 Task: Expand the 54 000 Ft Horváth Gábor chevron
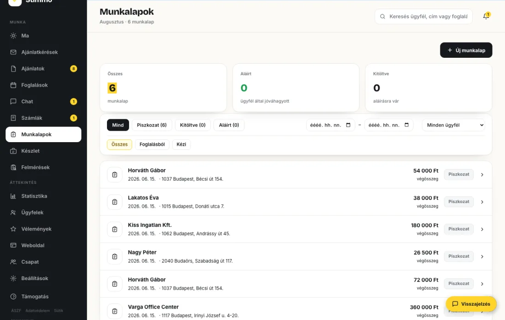point(482,175)
